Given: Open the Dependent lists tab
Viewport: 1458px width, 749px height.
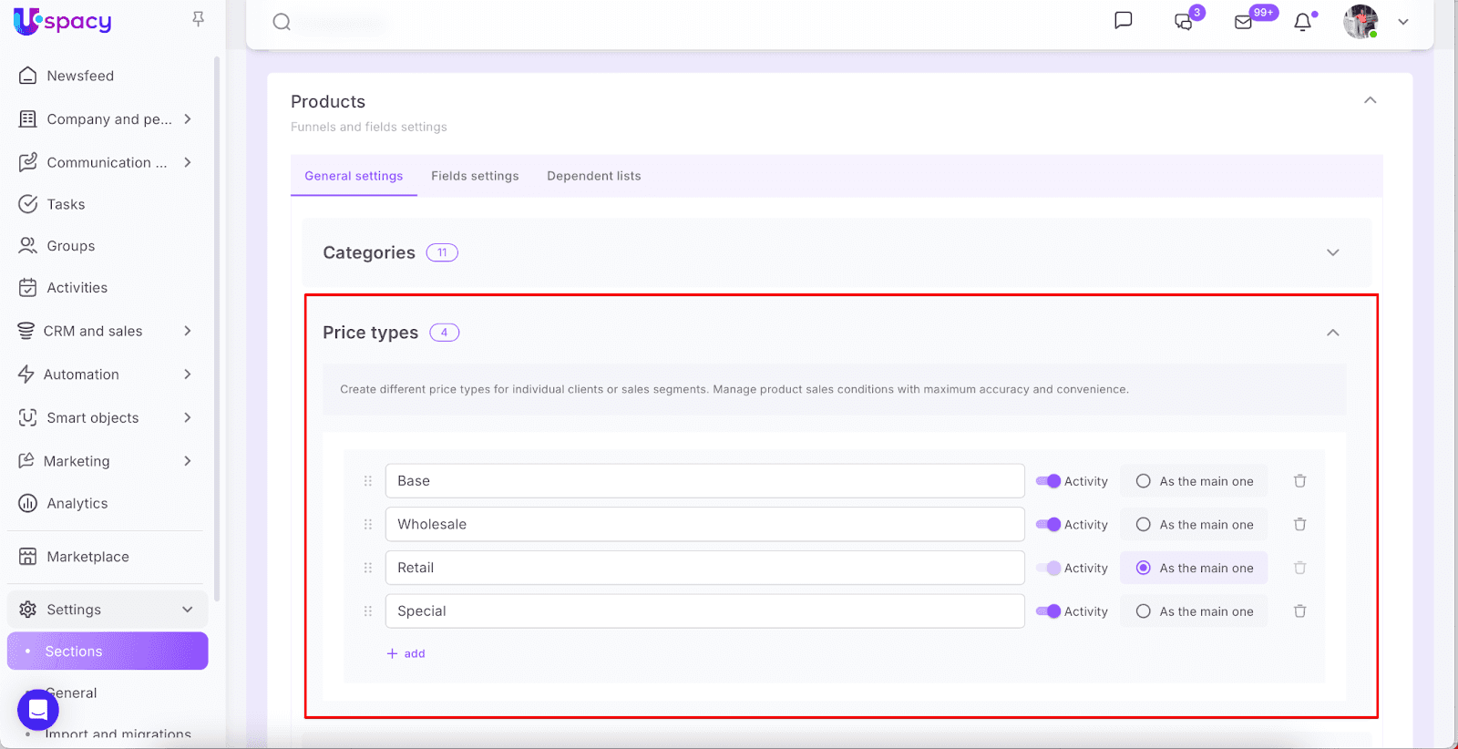Looking at the screenshot, I should pos(593,176).
